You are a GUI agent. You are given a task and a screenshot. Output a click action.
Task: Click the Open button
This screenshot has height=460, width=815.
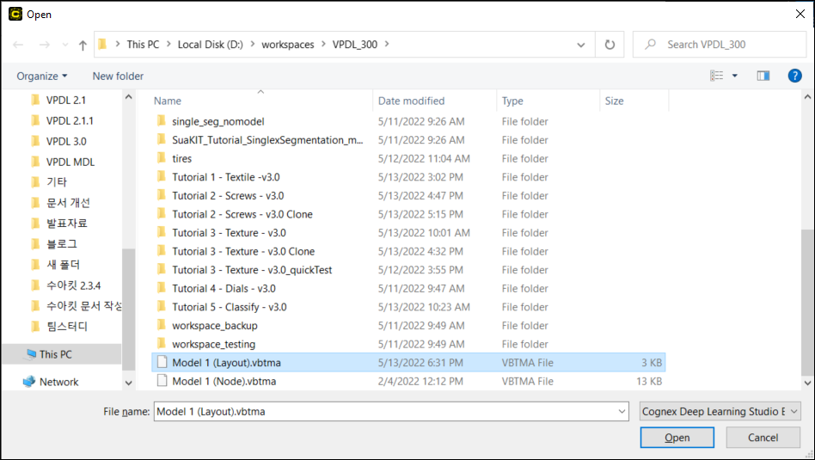click(677, 438)
